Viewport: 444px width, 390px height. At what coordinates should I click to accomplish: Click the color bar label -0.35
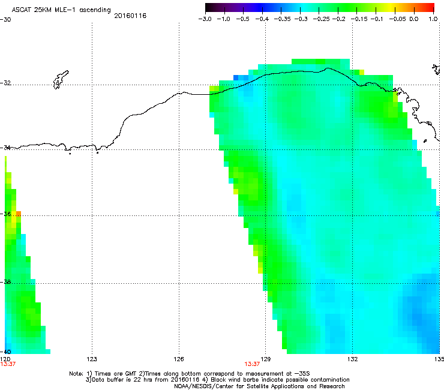pos(283,19)
